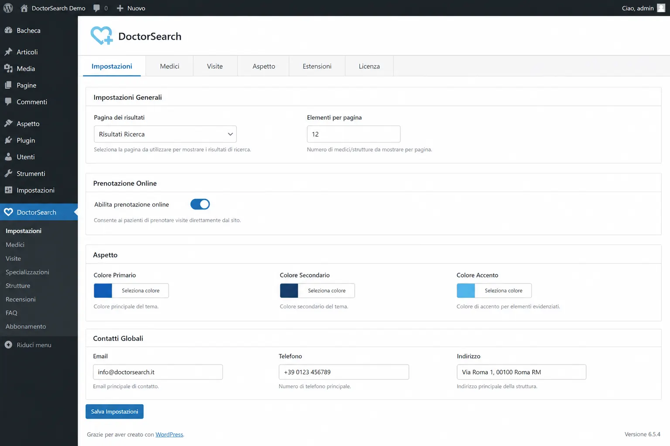The height and width of the screenshot is (446, 670).
Task: Click the Bacheca dashboard icon
Action: point(8,30)
